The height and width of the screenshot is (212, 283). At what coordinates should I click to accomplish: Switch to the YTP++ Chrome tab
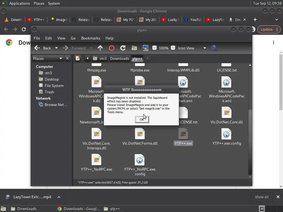(36, 20)
